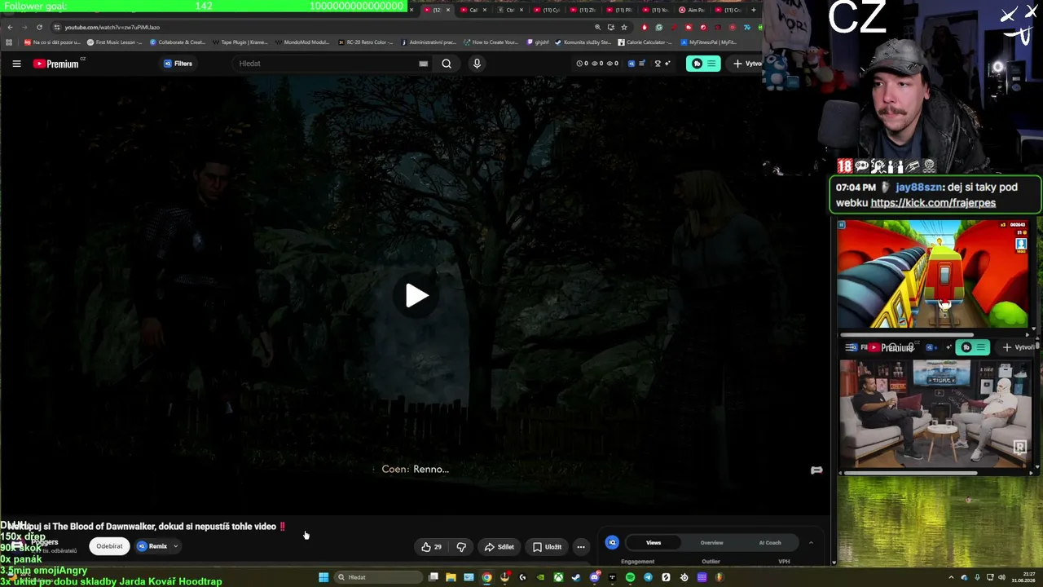Open Discord from the taskbar

[594, 577]
